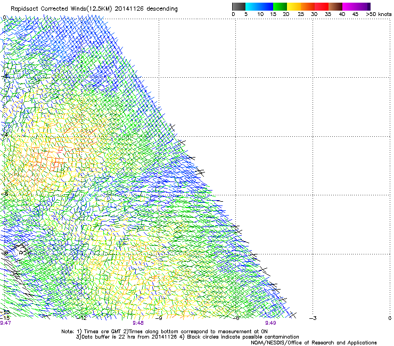Viewport: 394px width, 346px height.
Task: Click the '20' legend scale label
Action: pyautogui.click(x=286, y=14)
